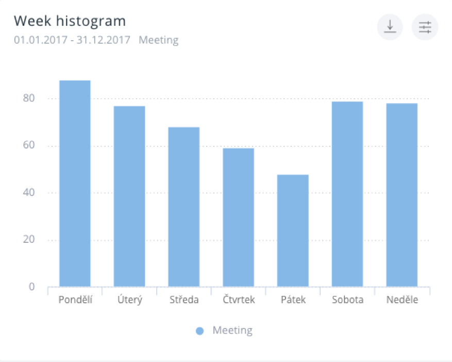Viewport: 452px width, 362px height.
Task: Click the Sobota axis label
Action: click(x=347, y=300)
